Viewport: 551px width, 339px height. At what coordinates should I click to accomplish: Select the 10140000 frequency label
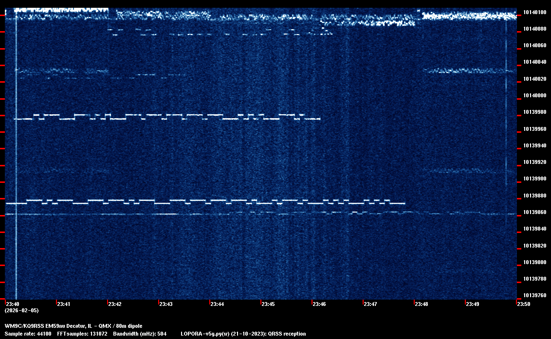coord(533,95)
